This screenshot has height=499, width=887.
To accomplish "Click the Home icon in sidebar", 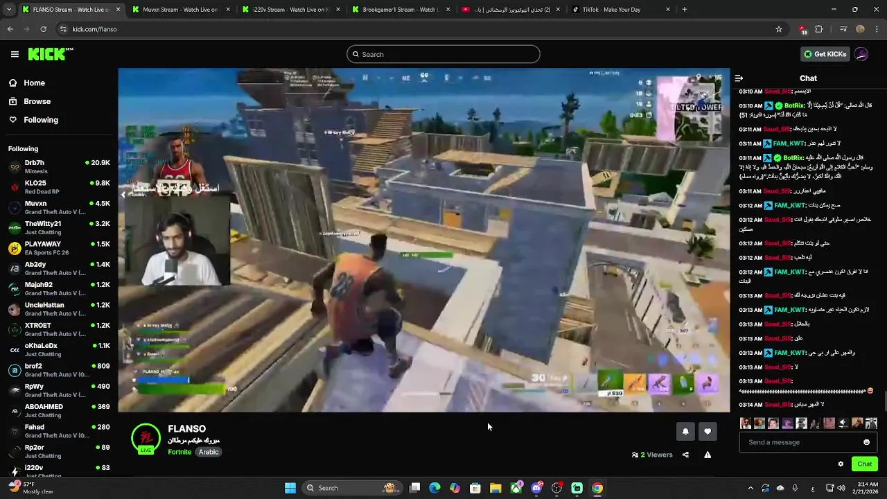I will [x=12, y=82].
